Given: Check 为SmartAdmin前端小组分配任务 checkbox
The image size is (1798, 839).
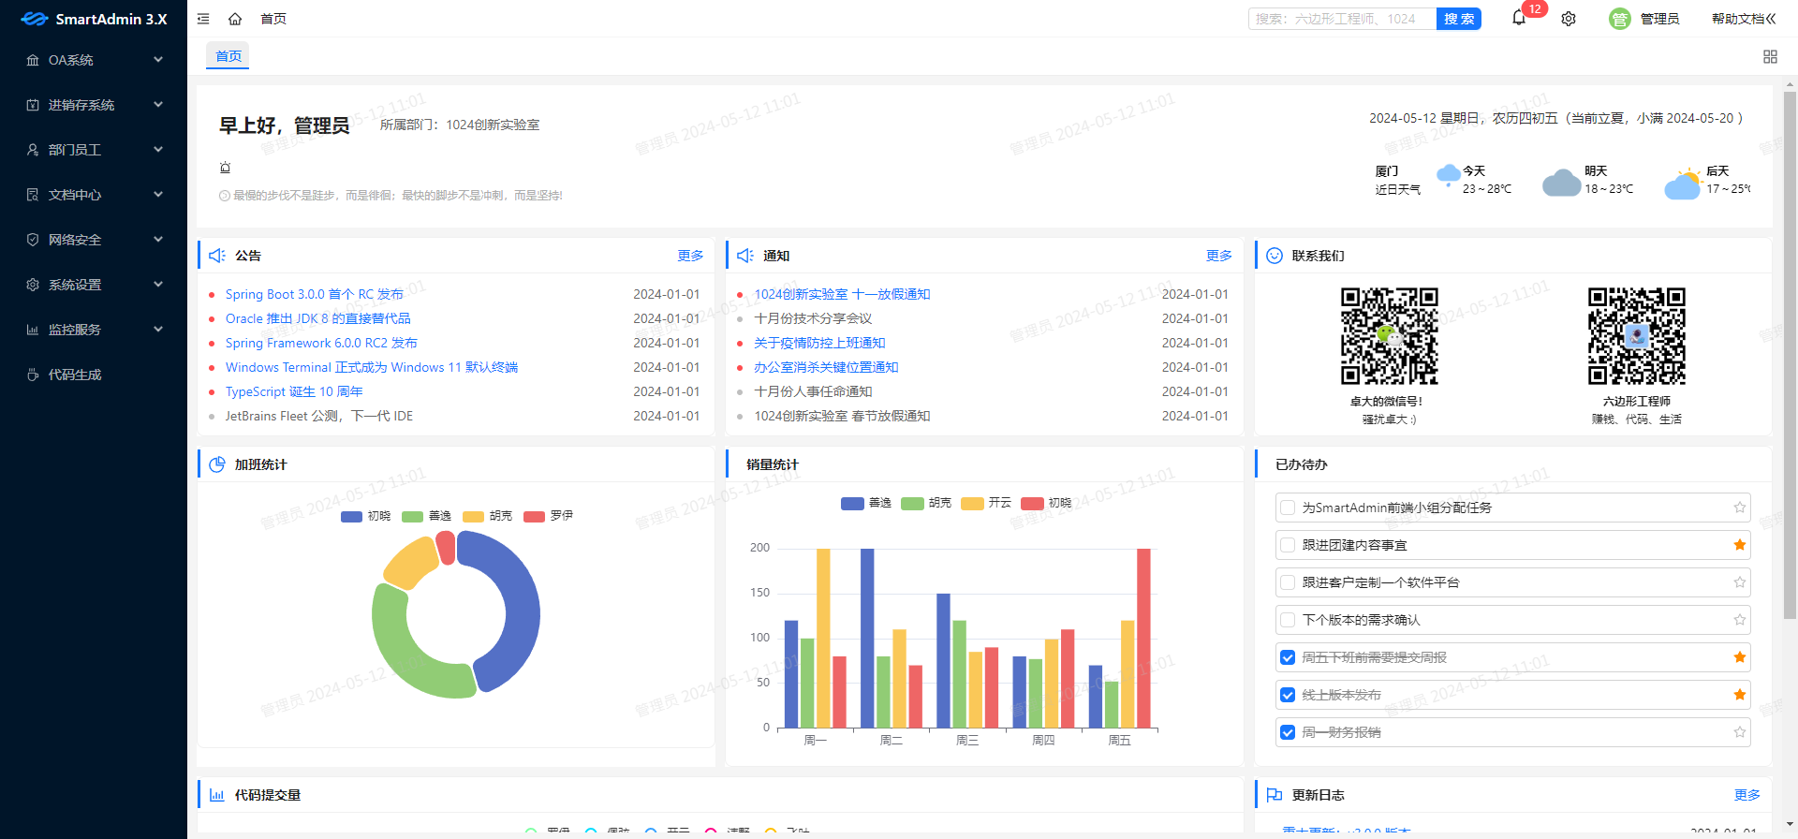Looking at the screenshot, I should click(x=1288, y=508).
